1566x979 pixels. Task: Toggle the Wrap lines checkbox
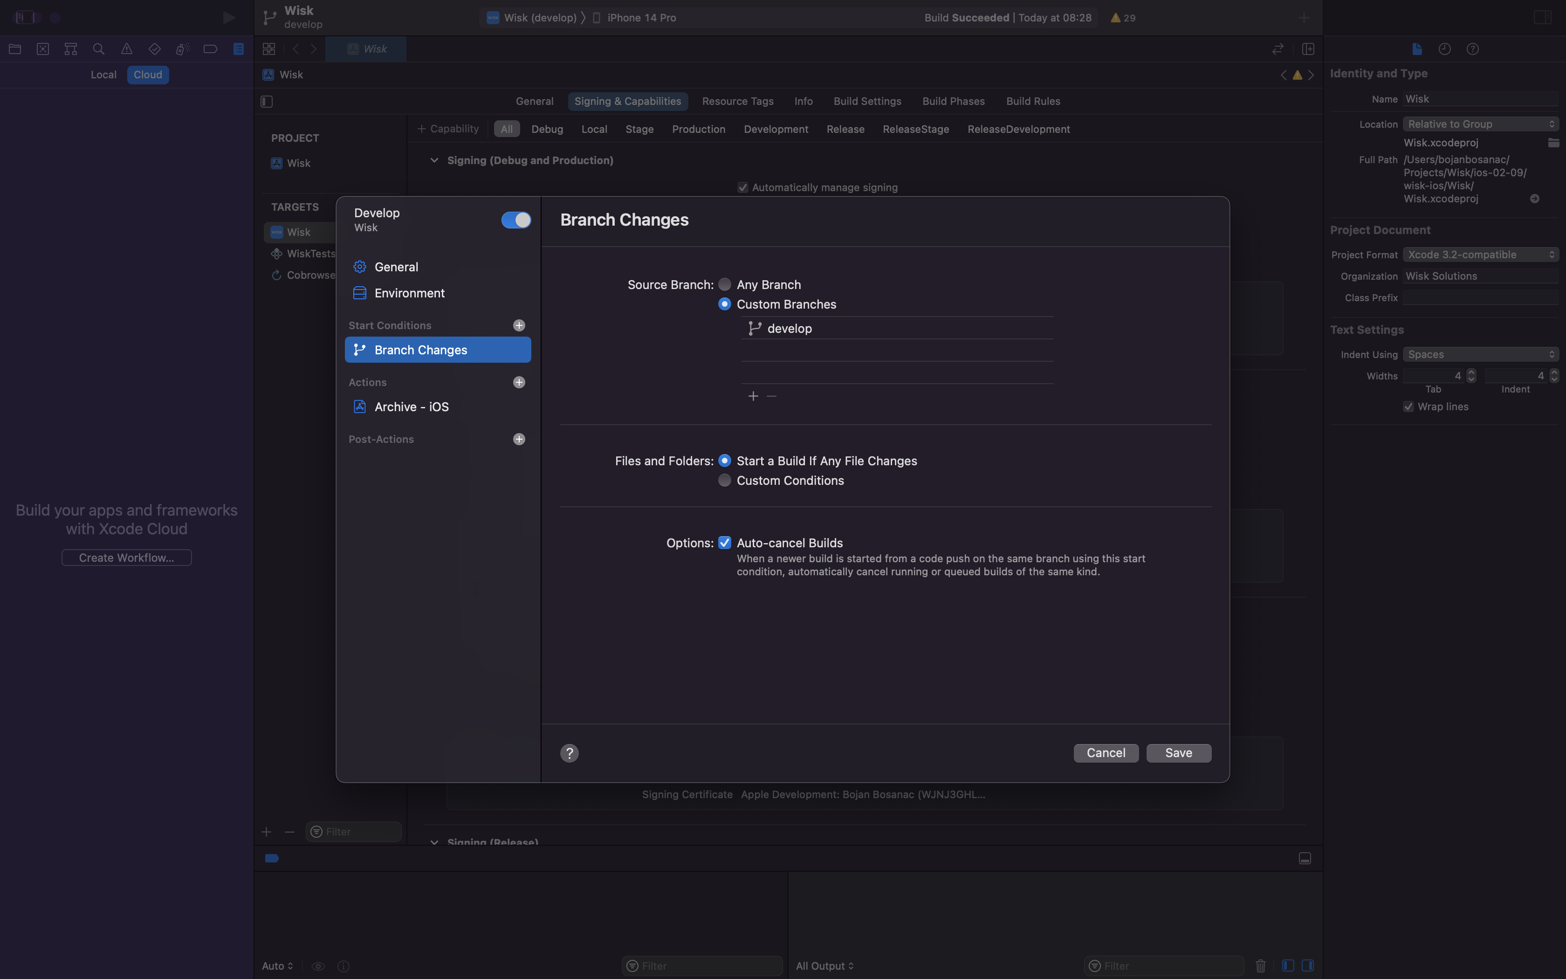point(1408,407)
